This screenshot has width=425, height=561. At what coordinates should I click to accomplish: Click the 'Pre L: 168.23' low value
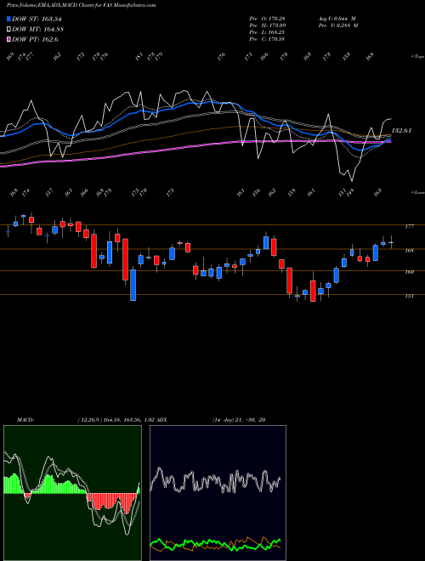267,32
